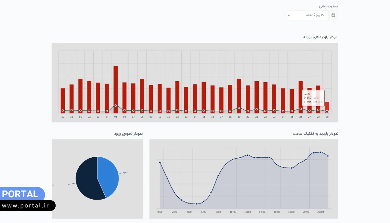Click the 'مستقیم' label next to pie chart
The image size is (390, 223).
click(125, 172)
